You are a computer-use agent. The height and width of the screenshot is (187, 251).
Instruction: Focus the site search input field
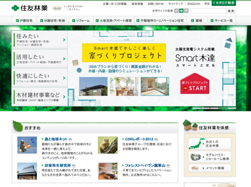(x=208, y=11)
